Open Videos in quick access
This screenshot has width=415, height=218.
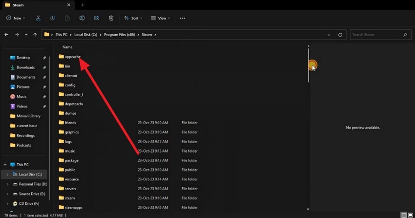tap(22, 106)
